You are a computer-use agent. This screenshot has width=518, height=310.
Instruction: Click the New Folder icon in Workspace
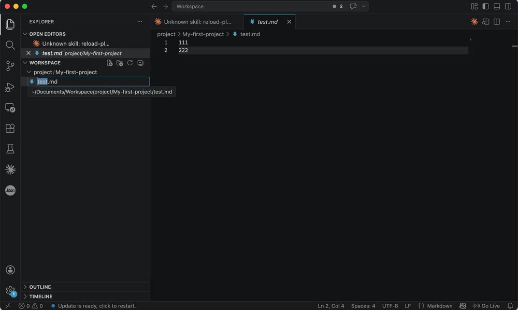point(120,63)
